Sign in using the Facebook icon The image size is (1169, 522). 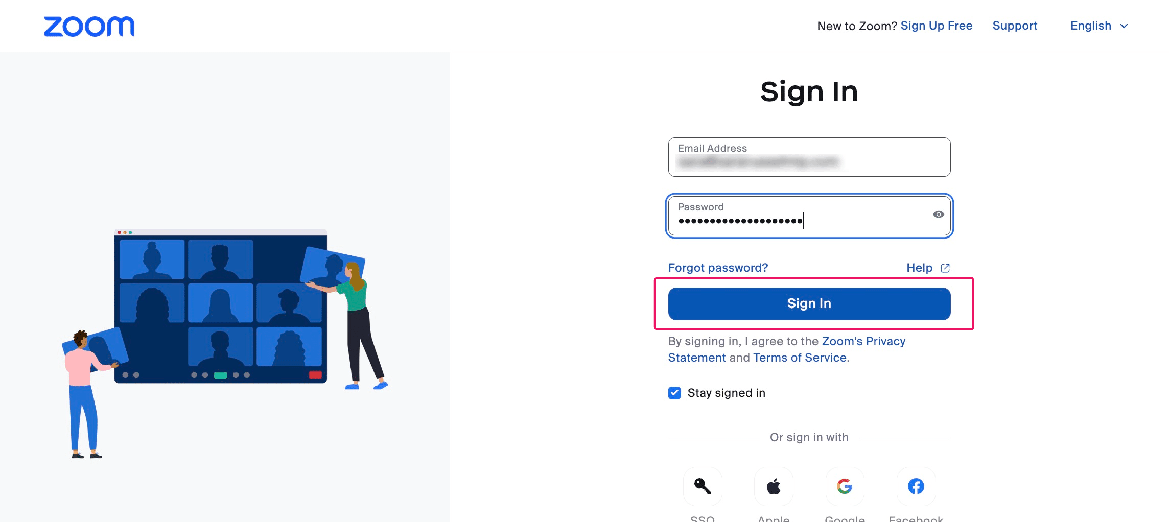916,486
